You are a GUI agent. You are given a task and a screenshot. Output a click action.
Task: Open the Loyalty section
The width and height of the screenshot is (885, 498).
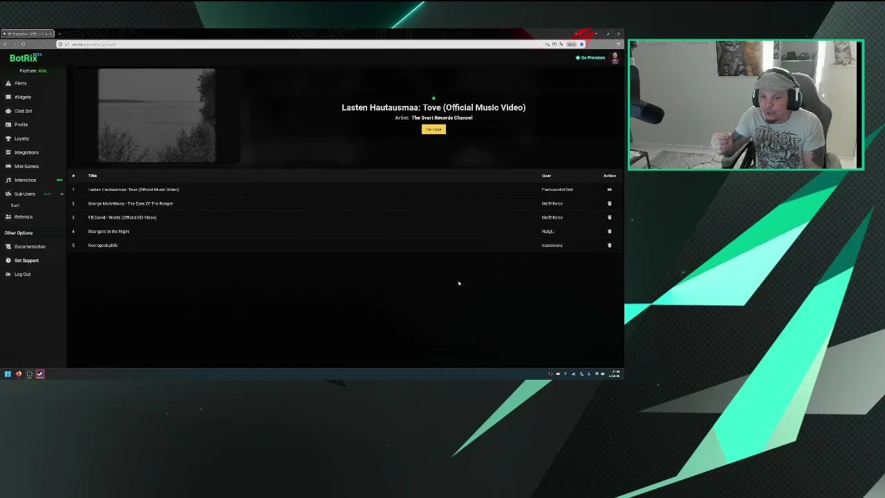tap(21, 138)
